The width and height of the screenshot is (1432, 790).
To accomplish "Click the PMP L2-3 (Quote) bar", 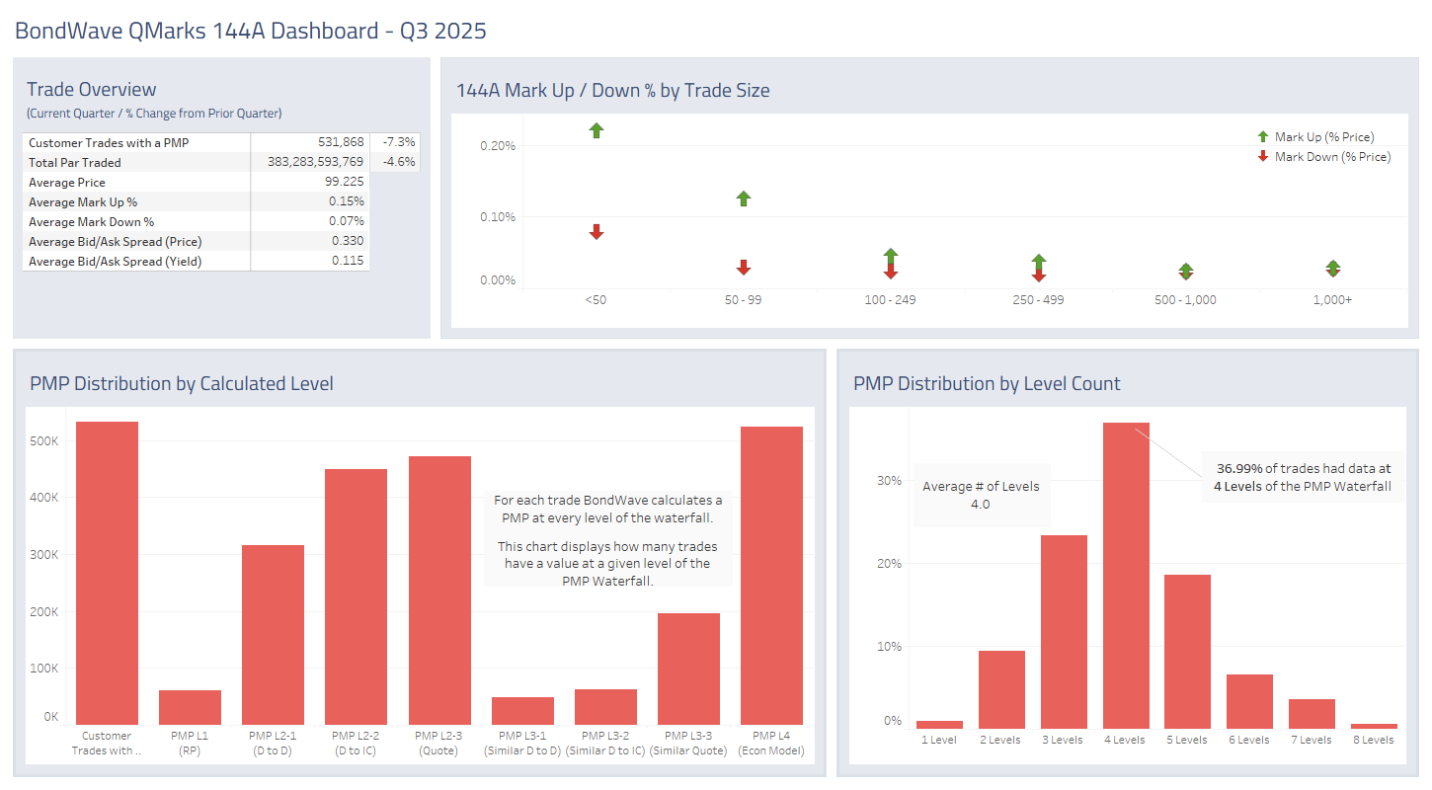I will 439,591.
